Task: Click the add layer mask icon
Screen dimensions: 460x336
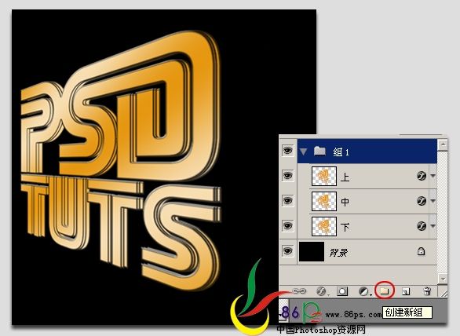Action: point(341,291)
